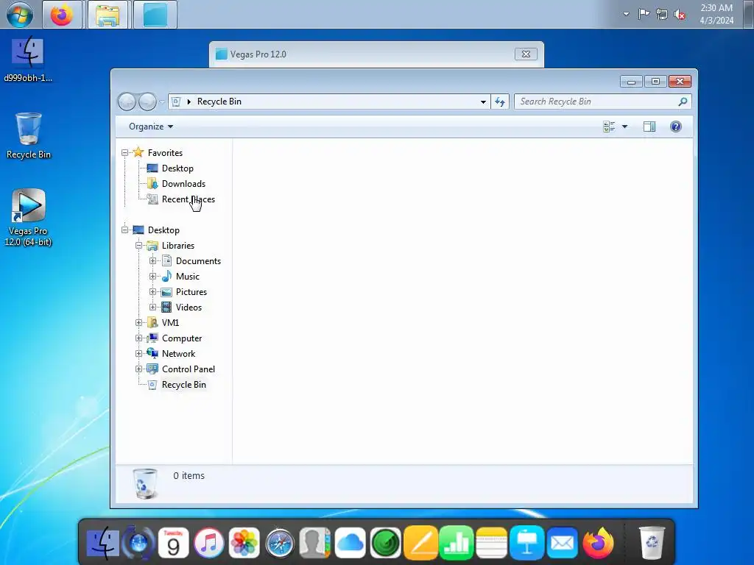Show hidden system tray icons

(x=626, y=14)
